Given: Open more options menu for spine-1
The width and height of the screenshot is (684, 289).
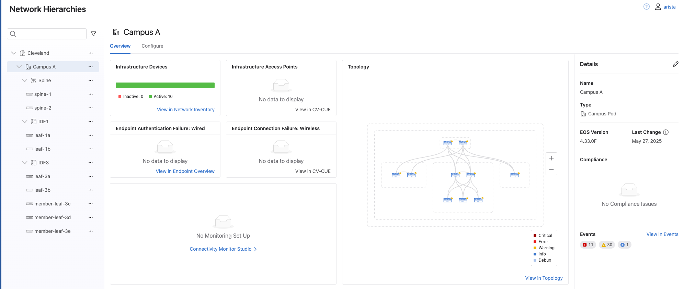Looking at the screenshot, I should click(x=91, y=94).
